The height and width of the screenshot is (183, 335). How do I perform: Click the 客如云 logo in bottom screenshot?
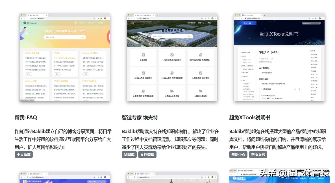pos(239,178)
